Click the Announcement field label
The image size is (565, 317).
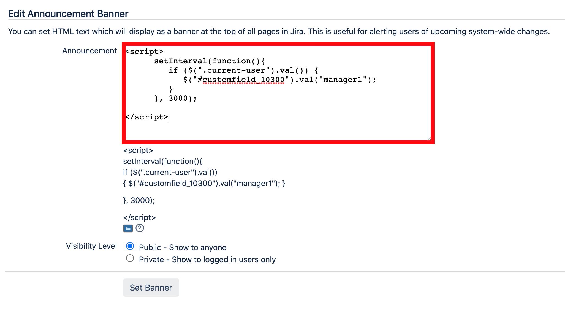[89, 51]
